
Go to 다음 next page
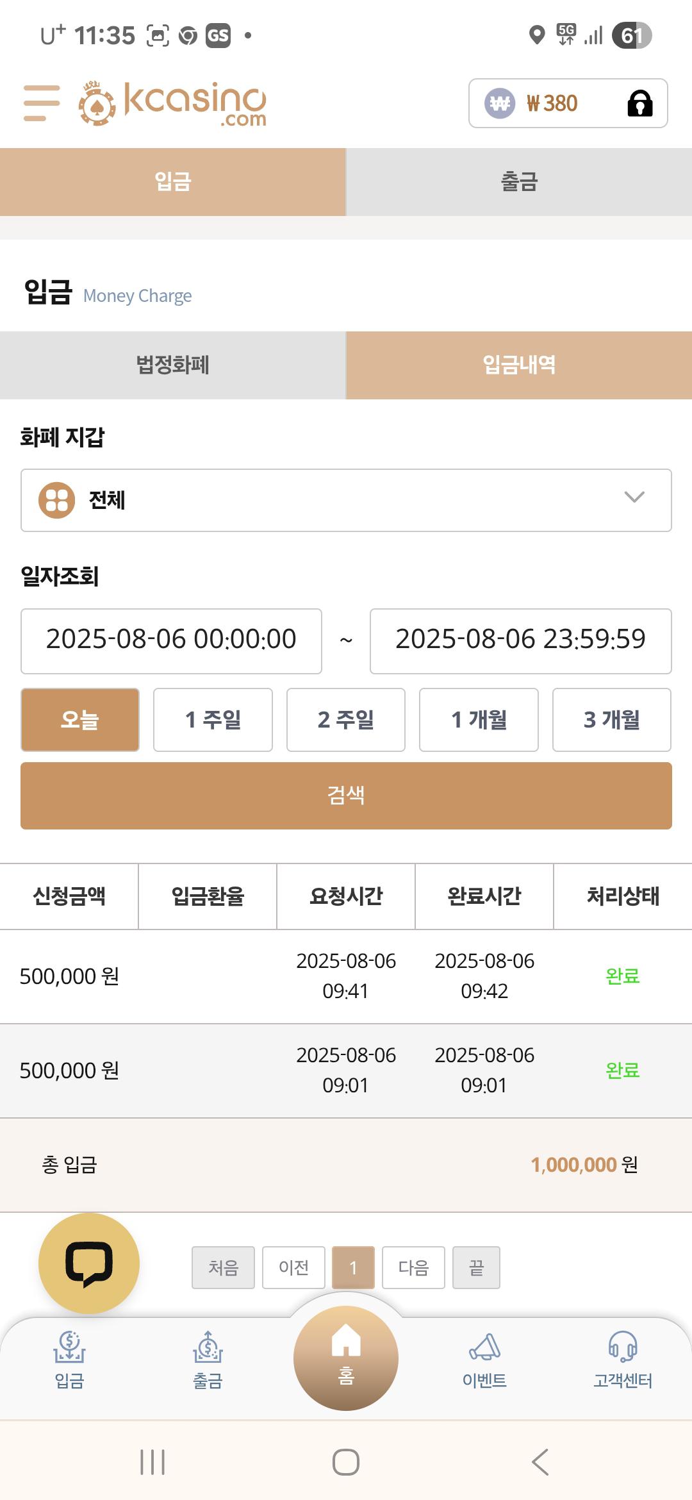coord(413,1267)
